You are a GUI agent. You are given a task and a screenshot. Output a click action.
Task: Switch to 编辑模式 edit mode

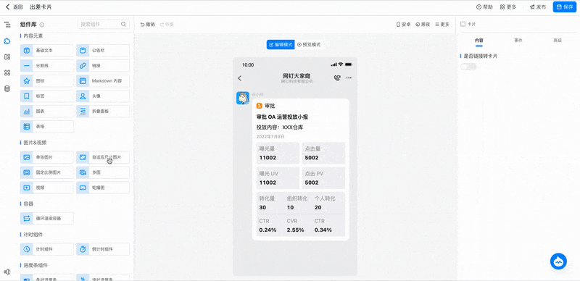point(281,44)
